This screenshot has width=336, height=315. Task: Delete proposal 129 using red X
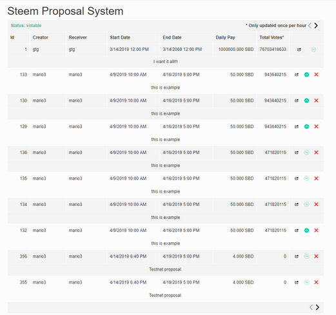[316, 126]
